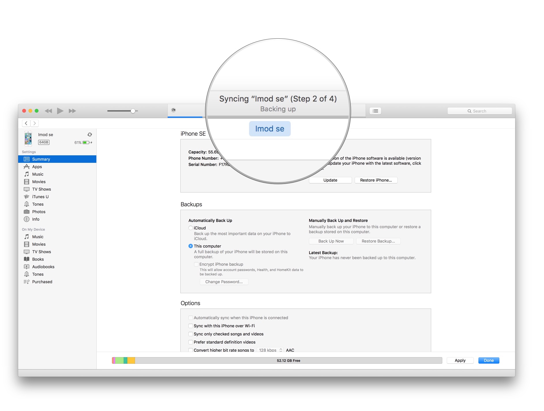Click the iPhone device thumbnail

[28, 138]
